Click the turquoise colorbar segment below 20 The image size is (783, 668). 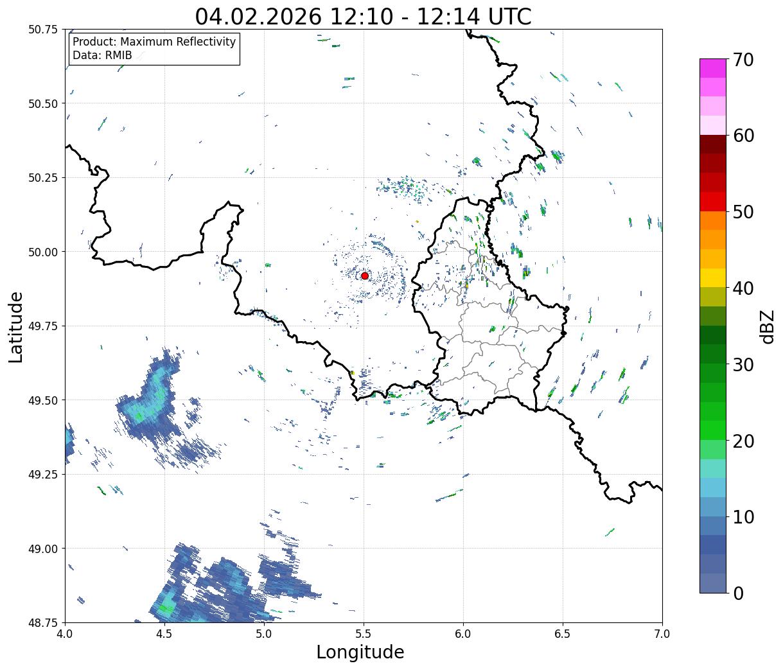pos(713,468)
